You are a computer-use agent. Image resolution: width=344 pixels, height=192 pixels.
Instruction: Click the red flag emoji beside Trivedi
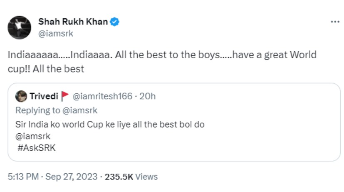[x=64, y=97]
